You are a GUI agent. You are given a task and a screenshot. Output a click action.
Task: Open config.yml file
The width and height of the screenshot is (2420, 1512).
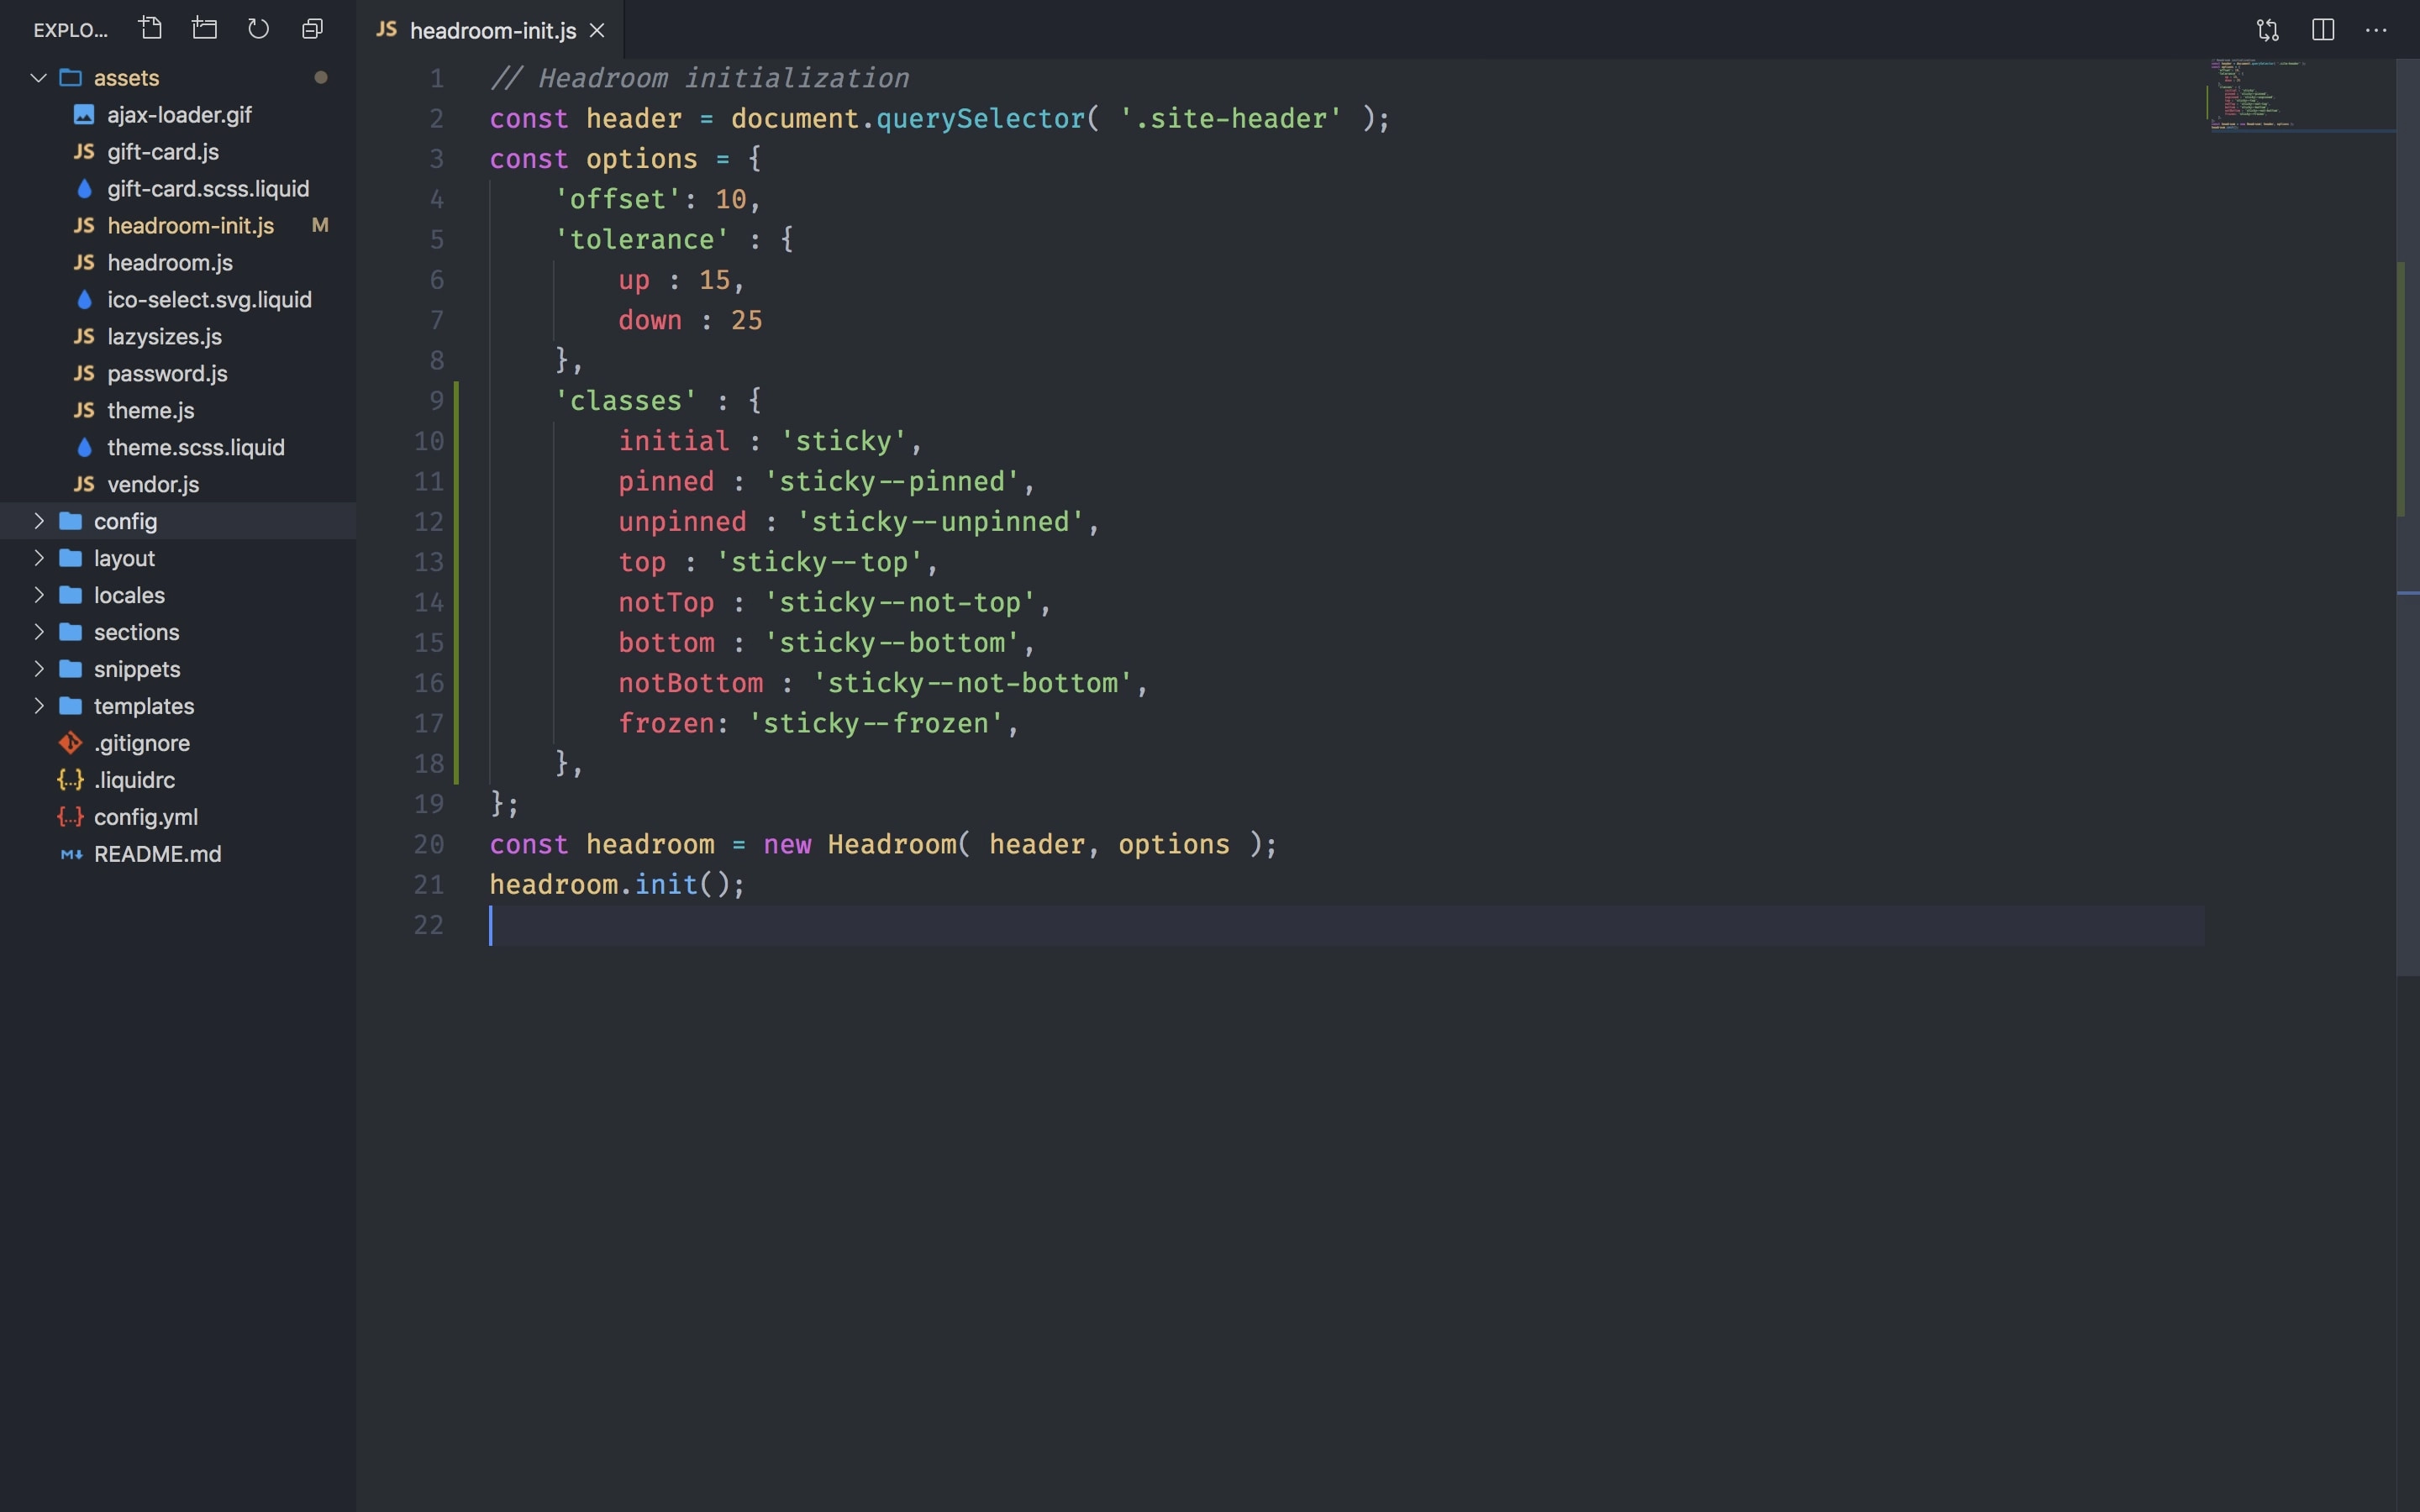(x=178, y=817)
